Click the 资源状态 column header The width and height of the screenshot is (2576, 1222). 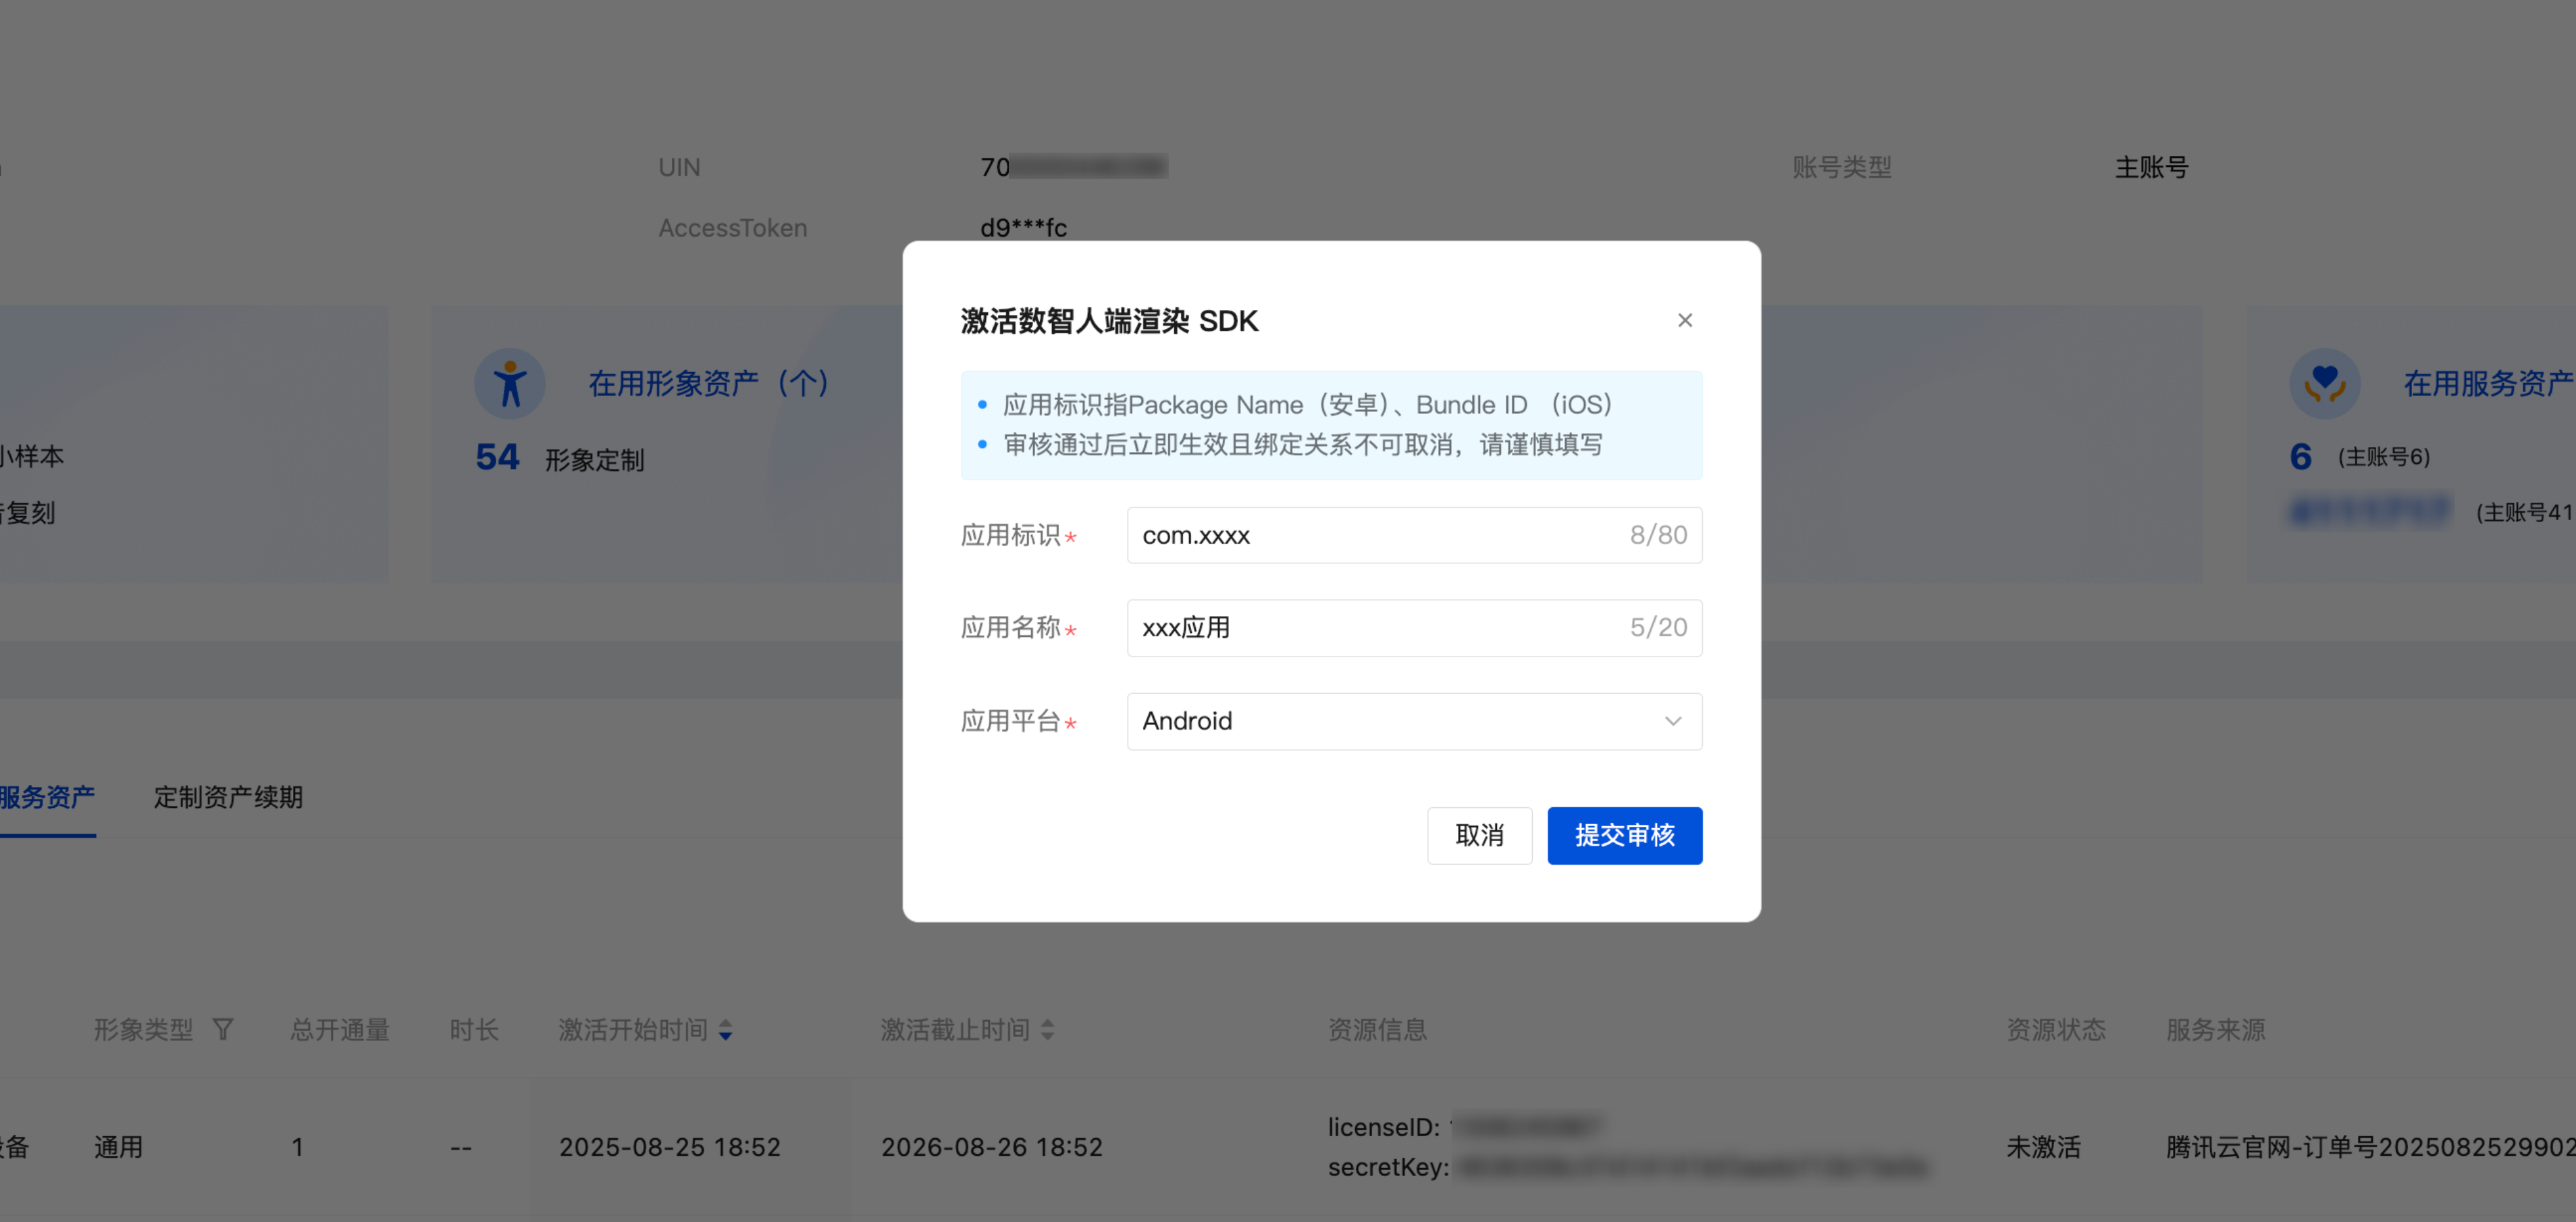pos(2055,1029)
